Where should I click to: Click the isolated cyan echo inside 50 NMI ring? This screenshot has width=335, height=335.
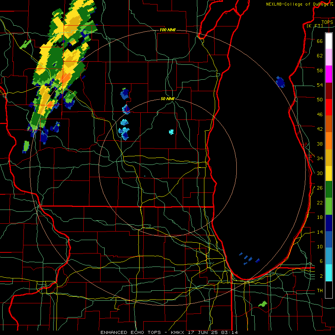171,132
